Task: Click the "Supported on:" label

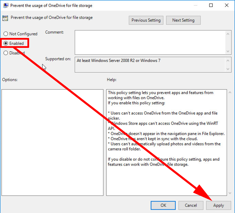Action: 58,59
